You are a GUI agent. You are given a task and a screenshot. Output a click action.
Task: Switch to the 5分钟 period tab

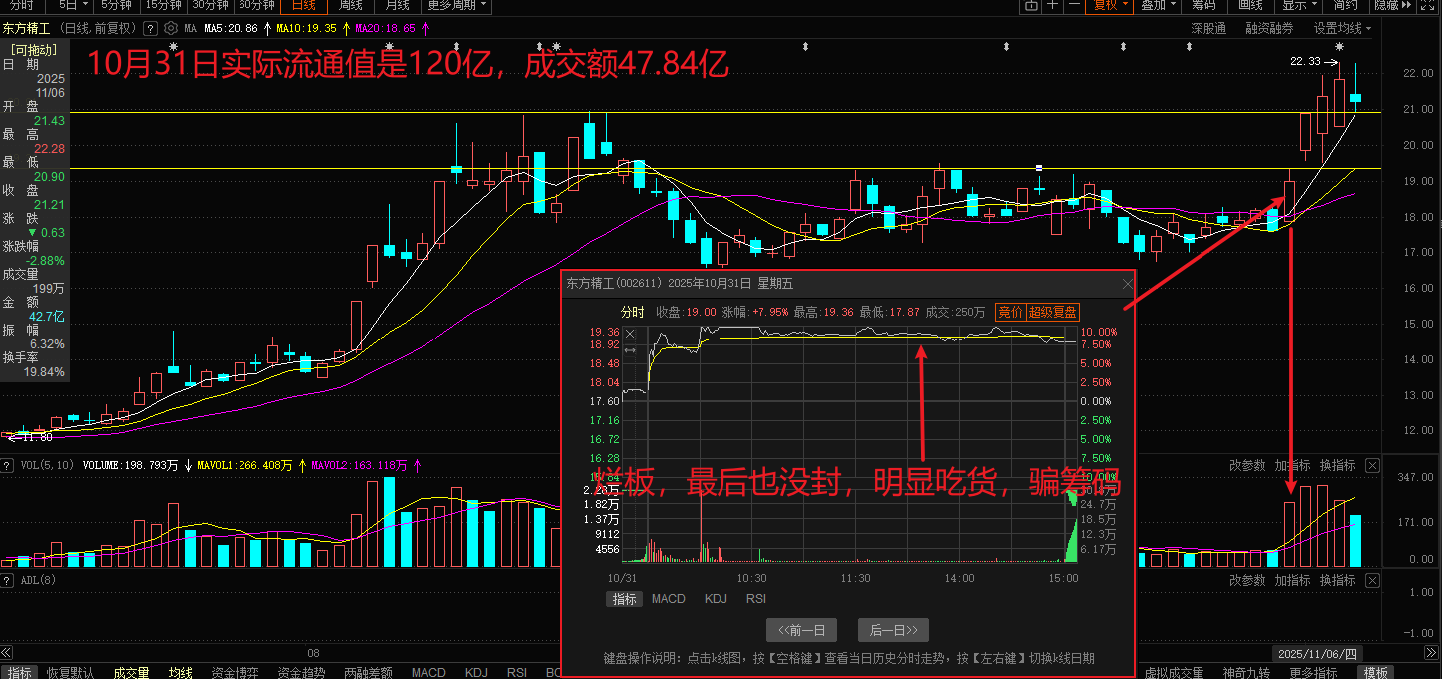point(117,5)
